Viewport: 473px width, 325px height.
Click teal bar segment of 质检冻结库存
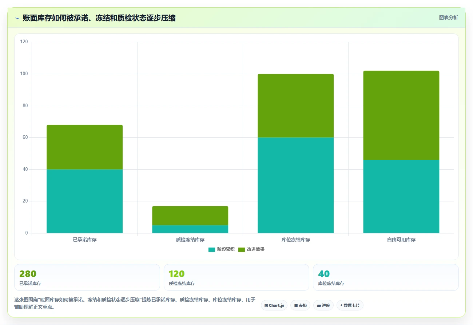(x=190, y=229)
